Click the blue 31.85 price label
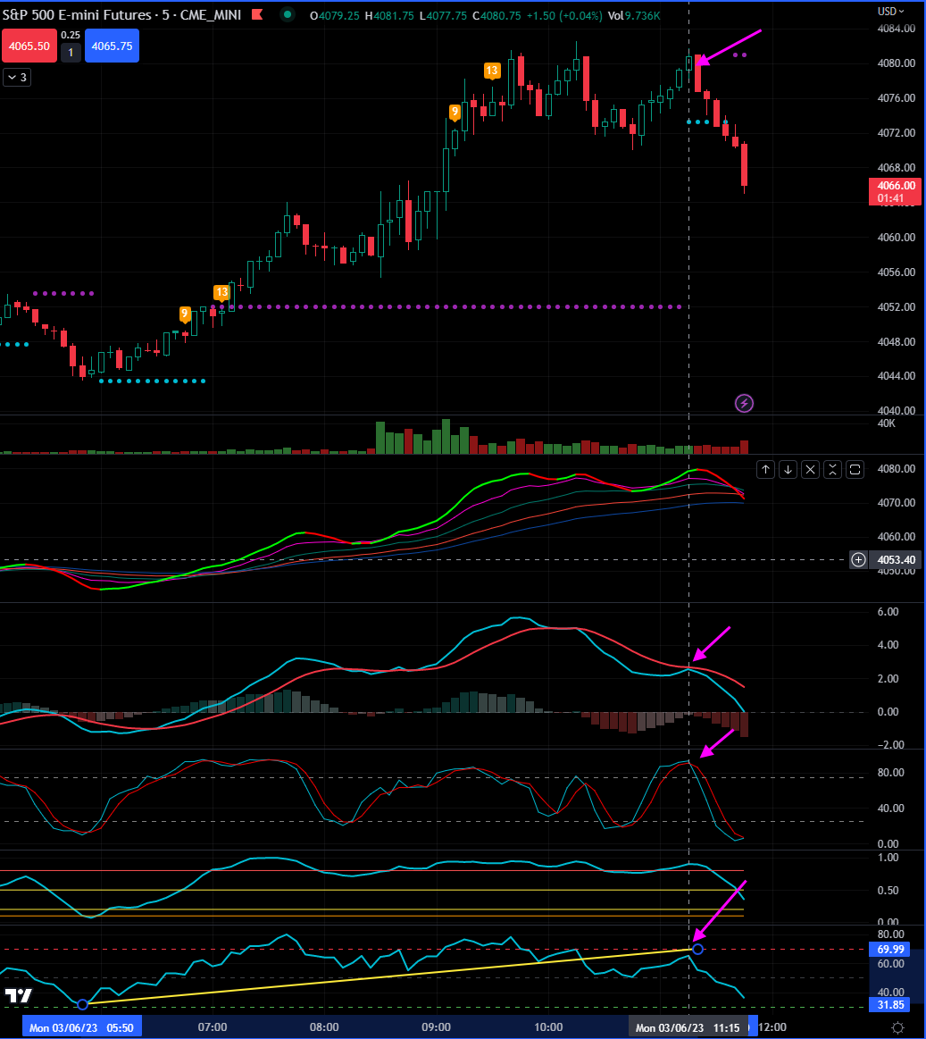926x1039 pixels. (891, 1005)
